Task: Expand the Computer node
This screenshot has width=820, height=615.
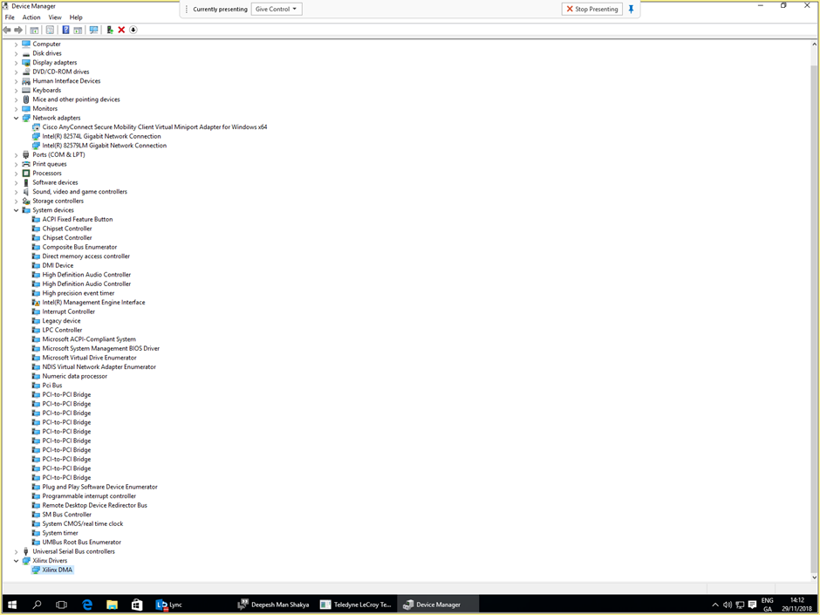Action: tap(17, 44)
